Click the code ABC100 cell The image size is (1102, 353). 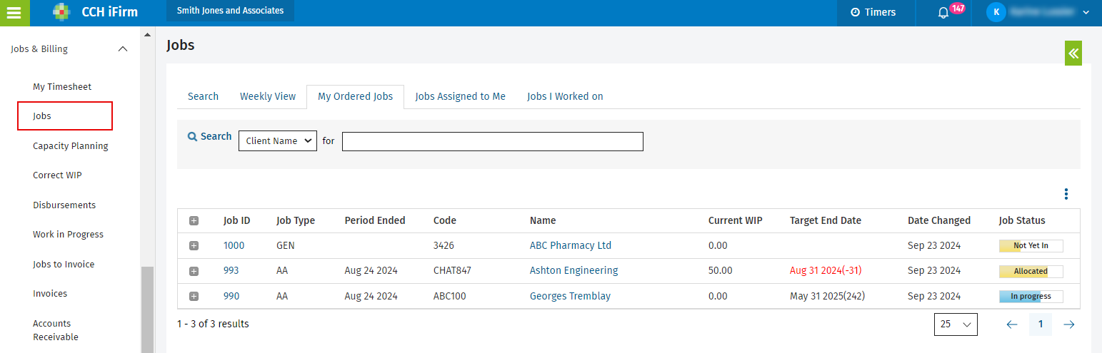[x=450, y=296]
